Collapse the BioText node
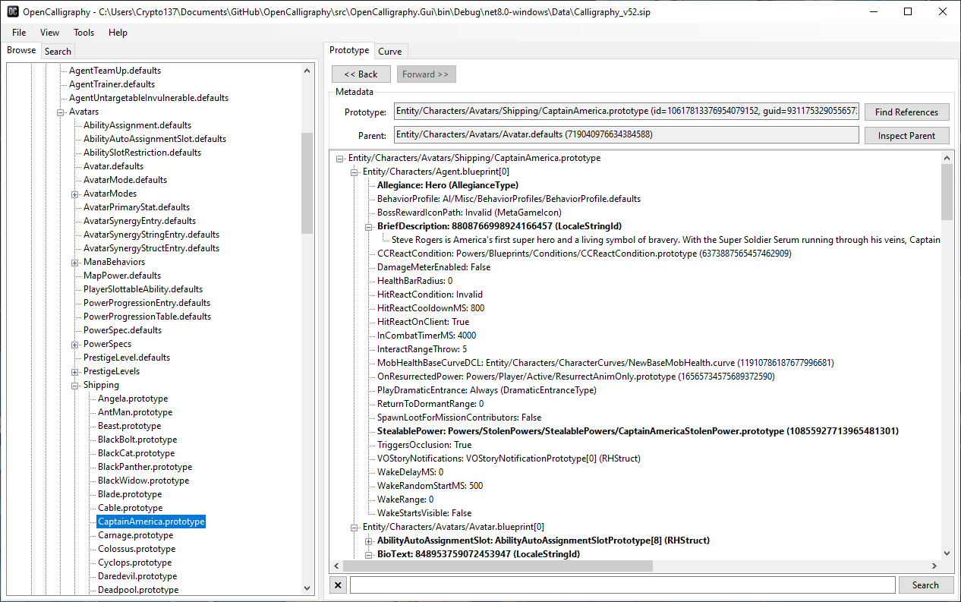 click(x=369, y=555)
